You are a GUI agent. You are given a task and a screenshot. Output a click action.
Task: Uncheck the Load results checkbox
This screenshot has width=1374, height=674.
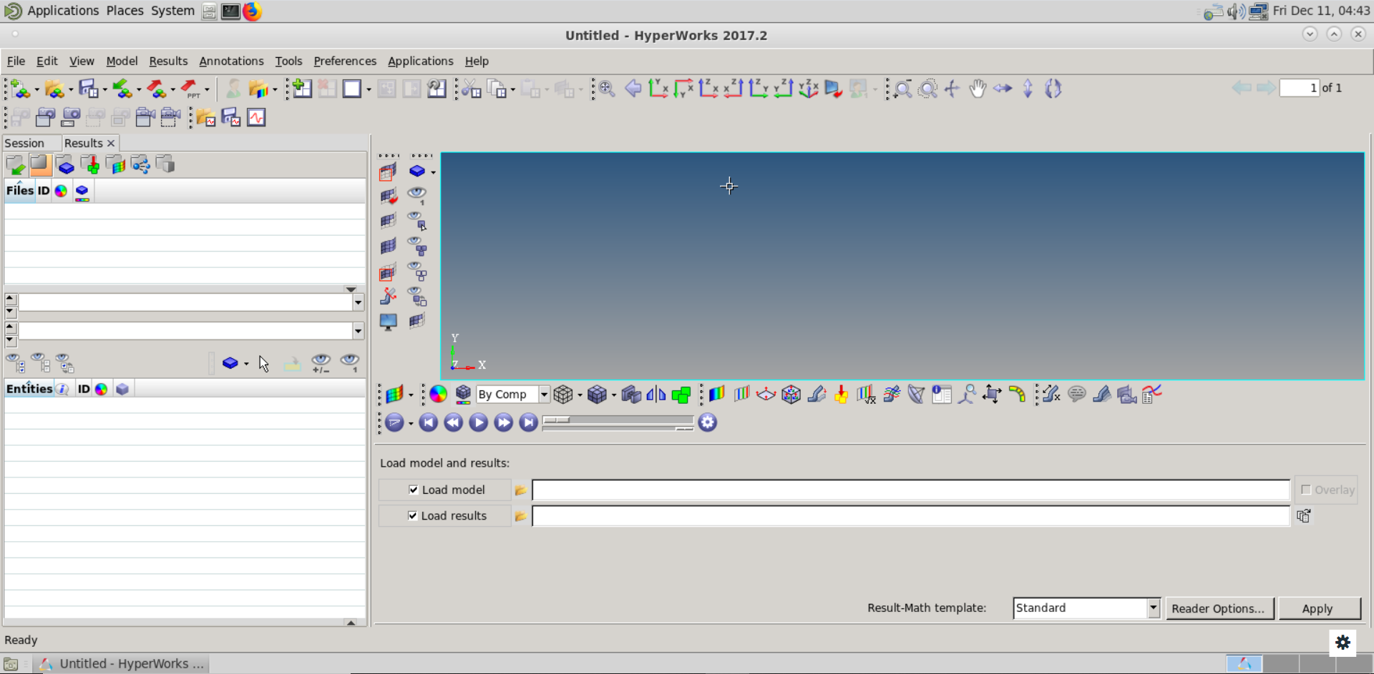pyautogui.click(x=412, y=516)
